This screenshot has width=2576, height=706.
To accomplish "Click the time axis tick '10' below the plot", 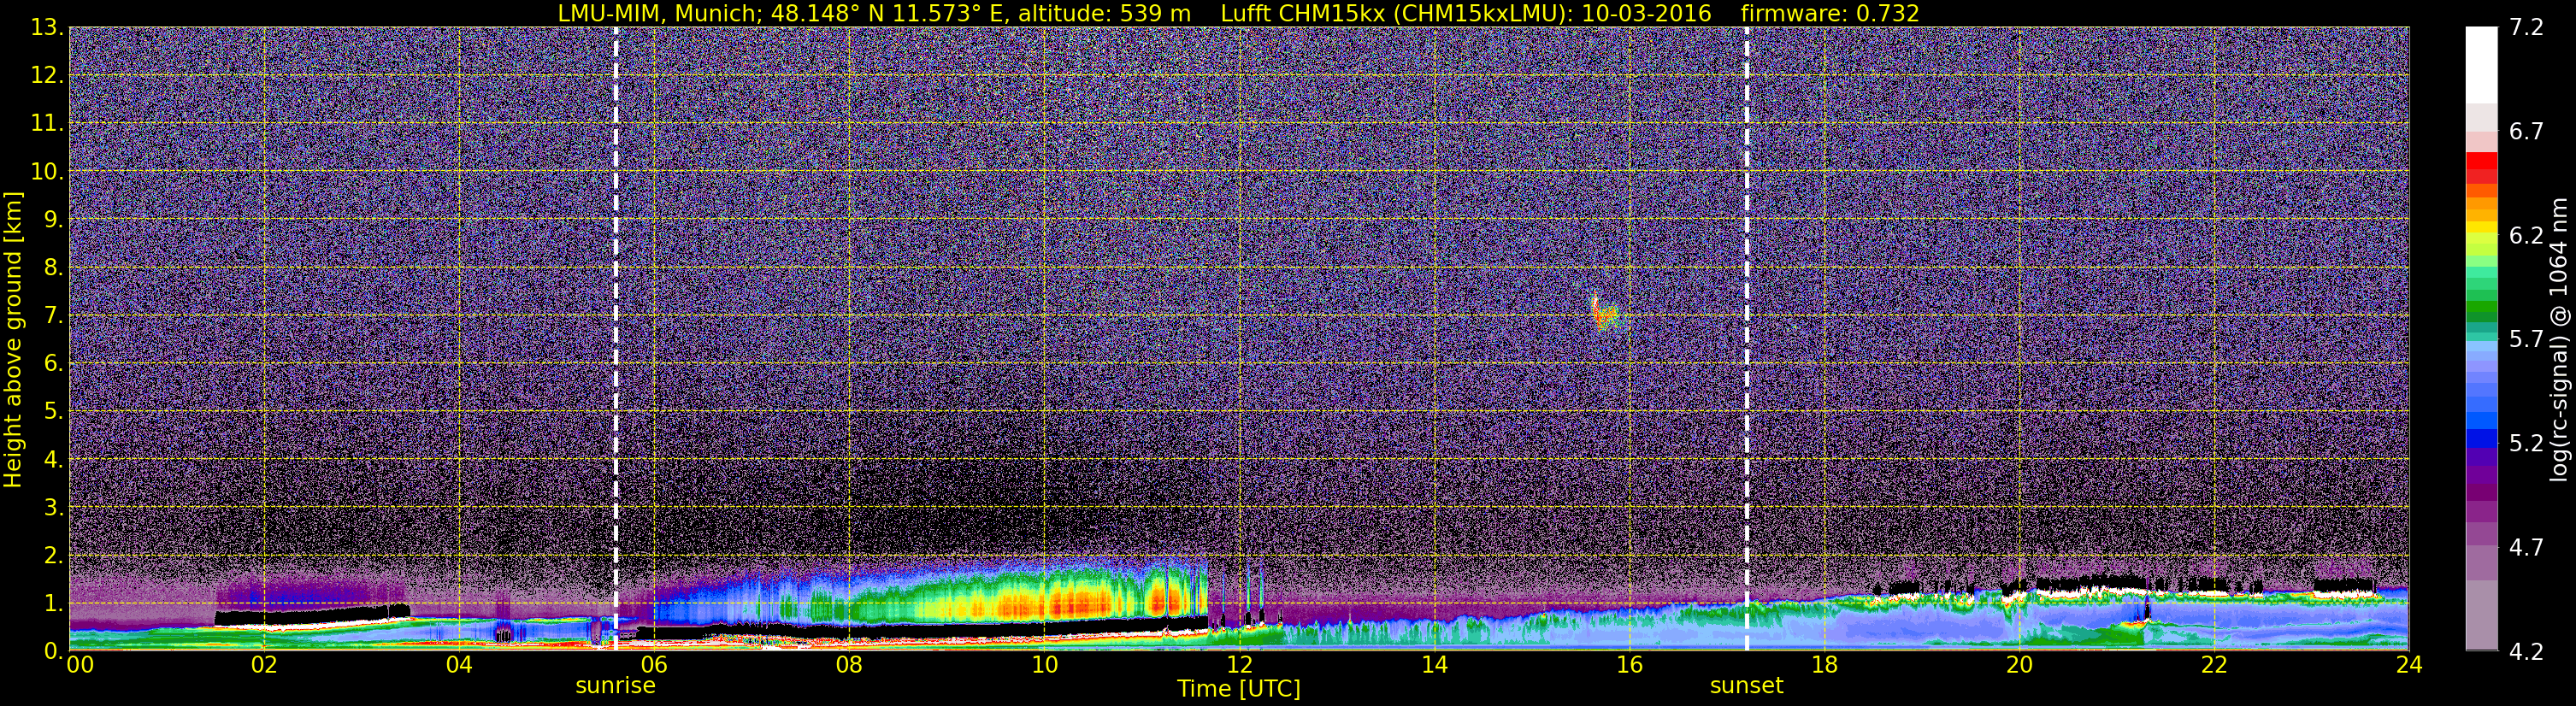I will (1044, 665).
